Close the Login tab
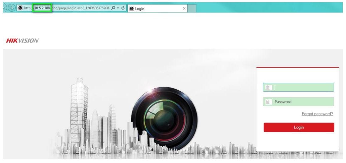The image size is (346, 163). pyautogui.click(x=184, y=9)
